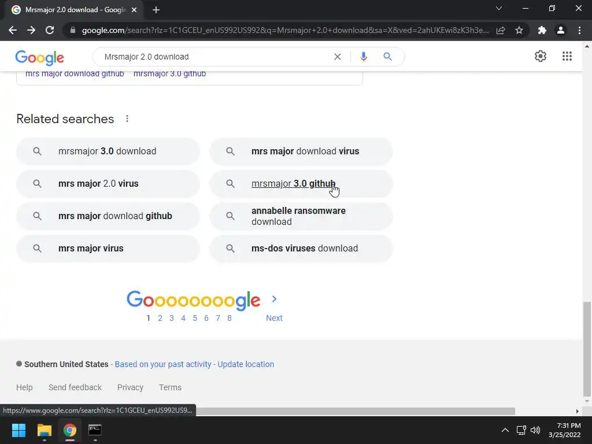
Task: Click the next-page chevron beside the Goooogle logo
Action: click(275, 299)
